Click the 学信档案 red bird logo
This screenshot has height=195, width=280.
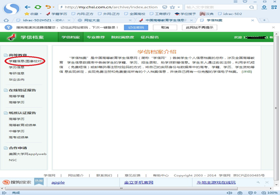pos(12,37)
